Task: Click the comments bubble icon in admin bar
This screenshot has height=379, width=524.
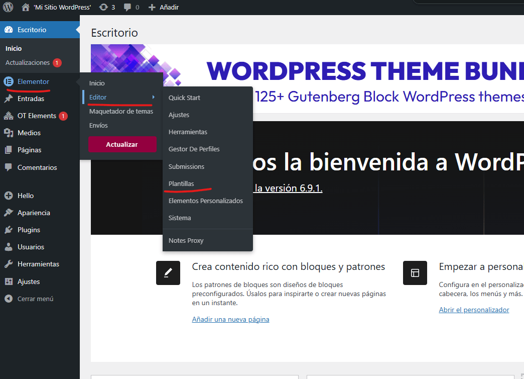Action: click(128, 7)
